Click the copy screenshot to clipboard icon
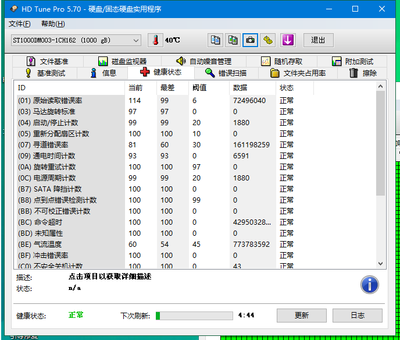 coord(233,40)
